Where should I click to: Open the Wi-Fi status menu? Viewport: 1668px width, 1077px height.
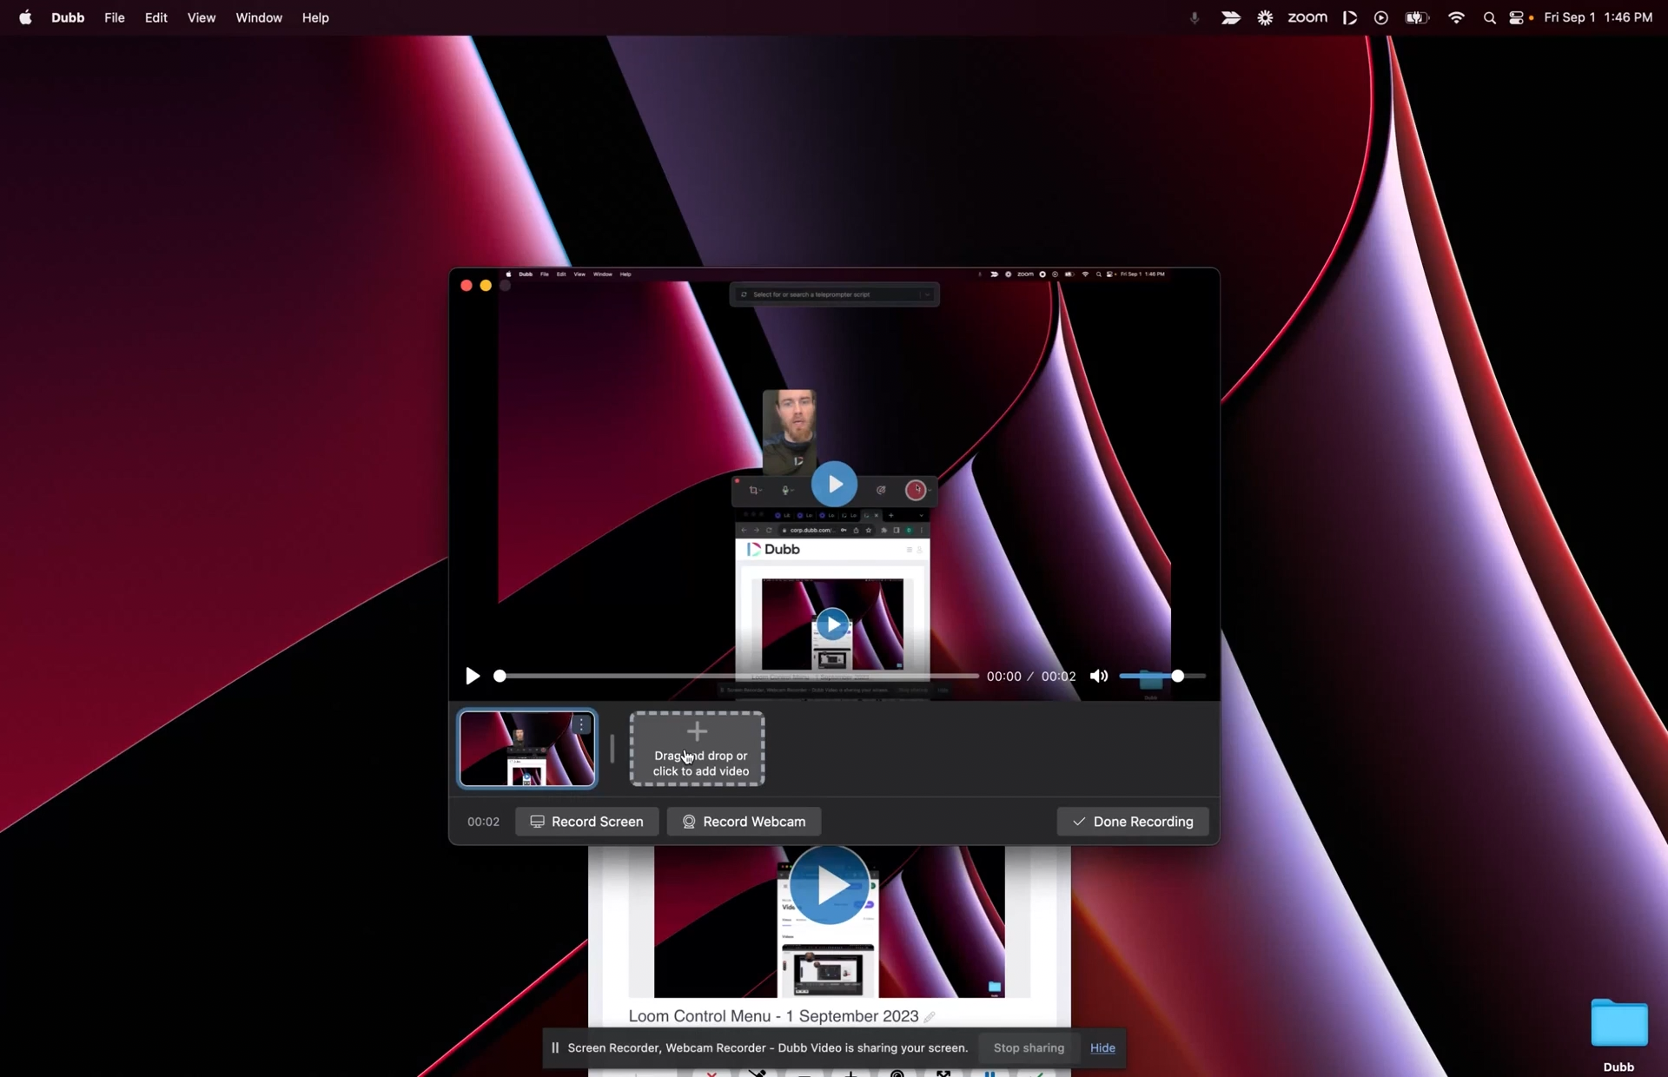1456,17
